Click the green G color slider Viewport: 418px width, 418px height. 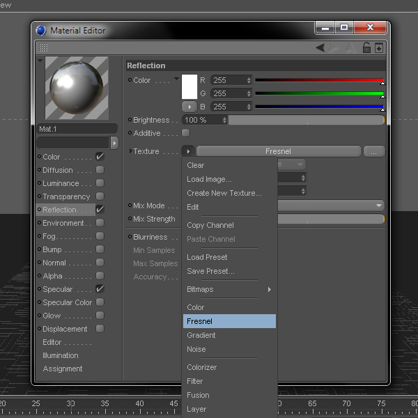pyautogui.click(x=320, y=93)
